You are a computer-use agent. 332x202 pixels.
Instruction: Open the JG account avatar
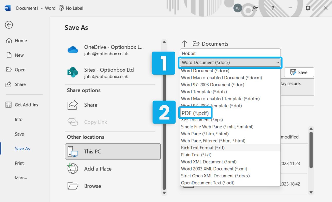pyautogui.click(x=238, y=8)
